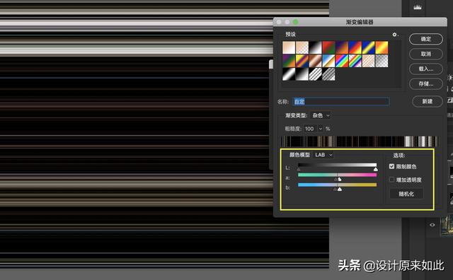Toggle the 限制颜色 checkbox

[391, 166]
